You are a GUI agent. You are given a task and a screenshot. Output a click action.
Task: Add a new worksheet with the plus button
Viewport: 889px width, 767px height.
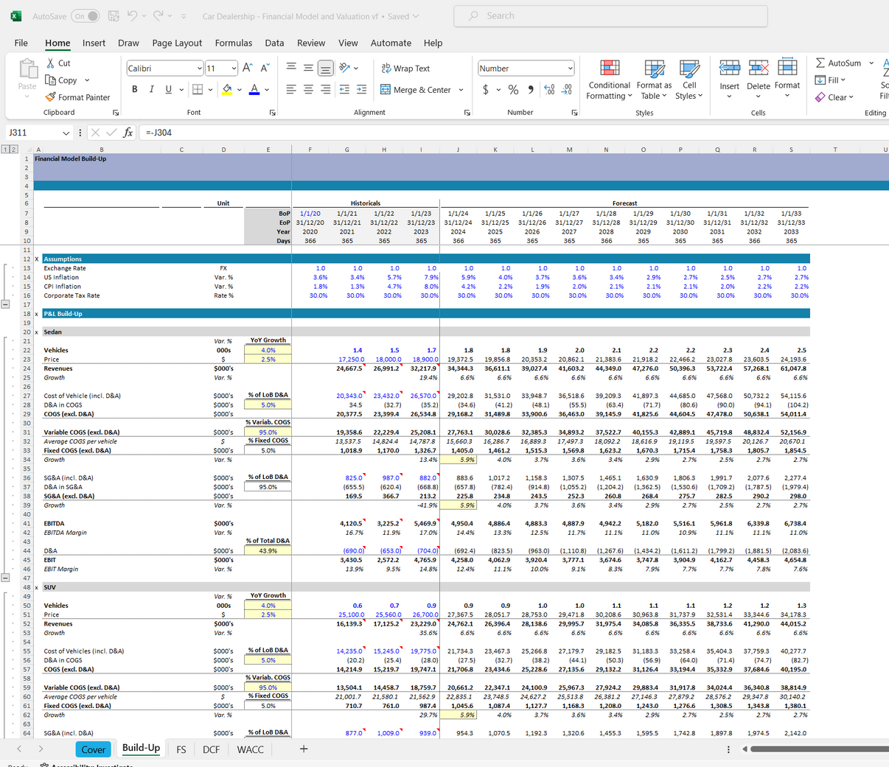coord(304,749)
